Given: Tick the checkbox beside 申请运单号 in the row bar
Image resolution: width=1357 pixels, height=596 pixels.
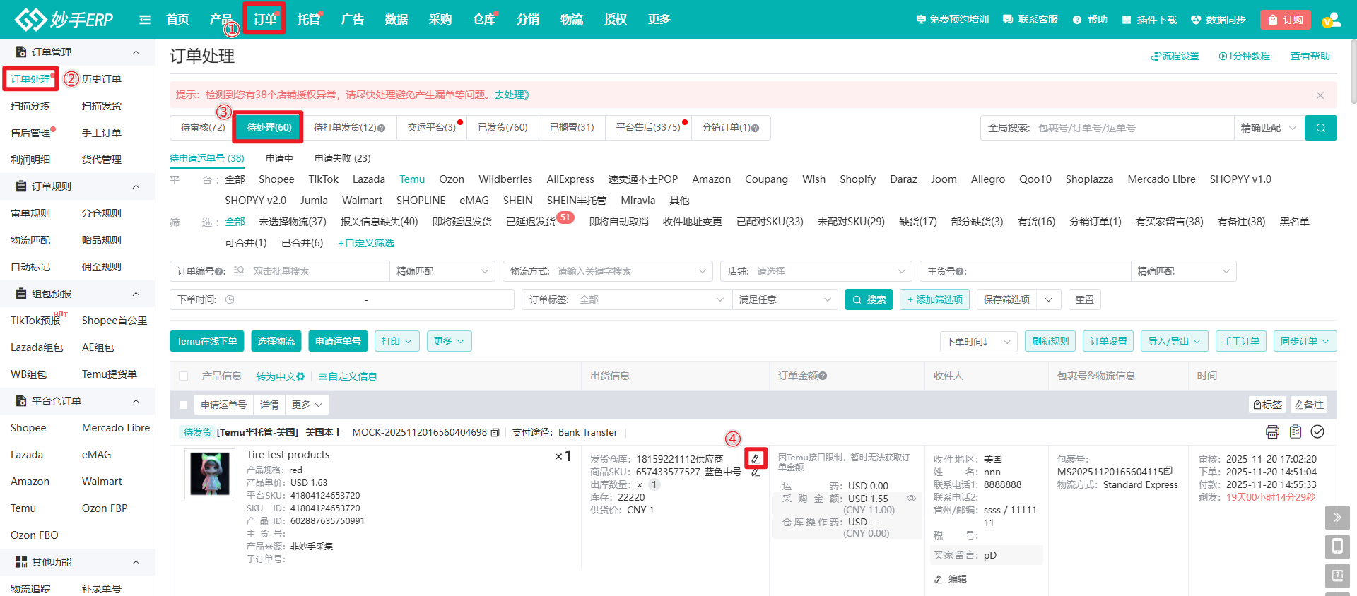Looking at the screenshot, I should pos(184,405).
